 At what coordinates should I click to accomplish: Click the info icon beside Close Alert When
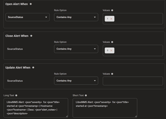pyautogui.click(x=31, y=36)
